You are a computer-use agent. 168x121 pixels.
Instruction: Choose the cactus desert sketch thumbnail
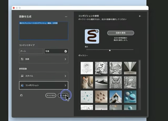tap(116, 68)
